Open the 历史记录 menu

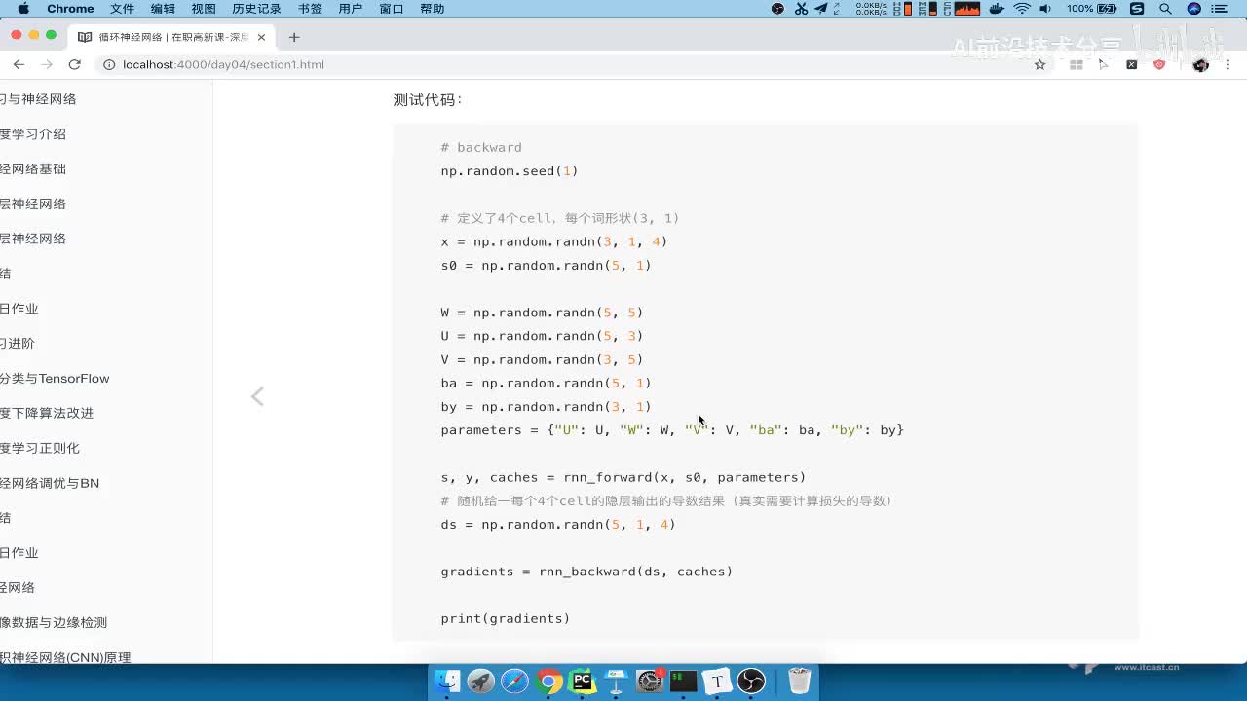pyautogui.click(x=256, y=9)
